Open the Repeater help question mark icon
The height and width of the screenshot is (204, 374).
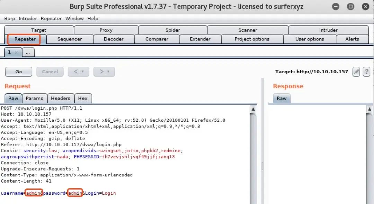(x=366, y=72)
